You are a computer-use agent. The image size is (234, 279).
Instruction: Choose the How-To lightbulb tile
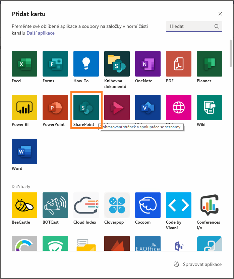(x=86, y=64)
